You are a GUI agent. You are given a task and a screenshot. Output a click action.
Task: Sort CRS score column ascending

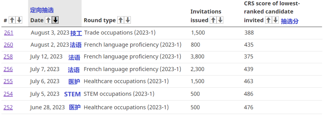click(268, 20)
